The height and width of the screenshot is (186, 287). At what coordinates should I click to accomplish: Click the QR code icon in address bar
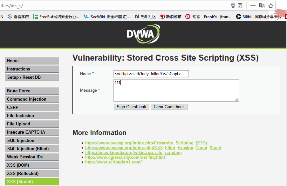[233, 6]
